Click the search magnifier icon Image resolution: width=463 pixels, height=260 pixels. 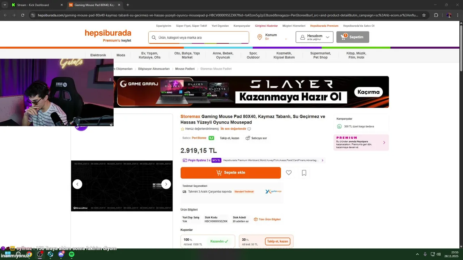pos(154,38)
